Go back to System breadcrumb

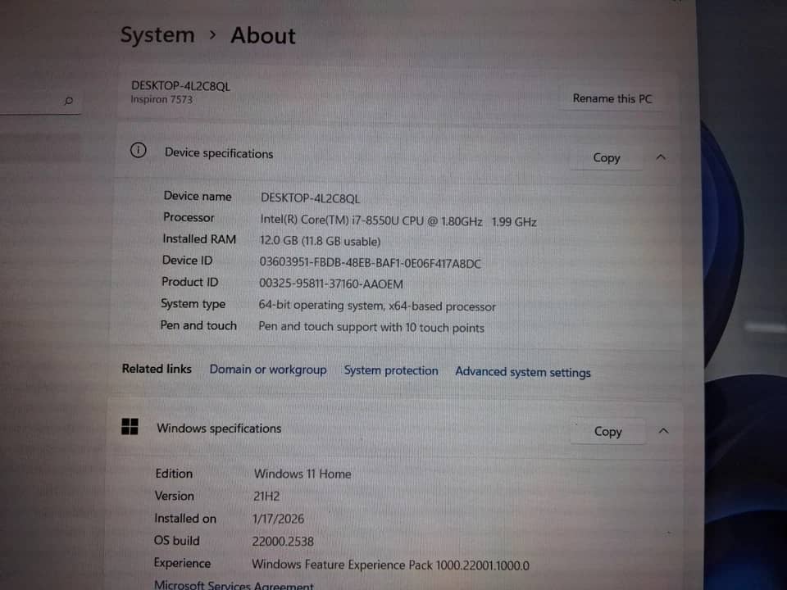click(x=157, y=35)
